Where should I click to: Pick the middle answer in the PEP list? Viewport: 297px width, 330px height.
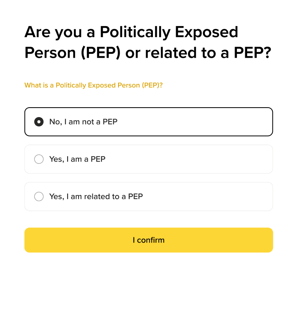point(148,159)
